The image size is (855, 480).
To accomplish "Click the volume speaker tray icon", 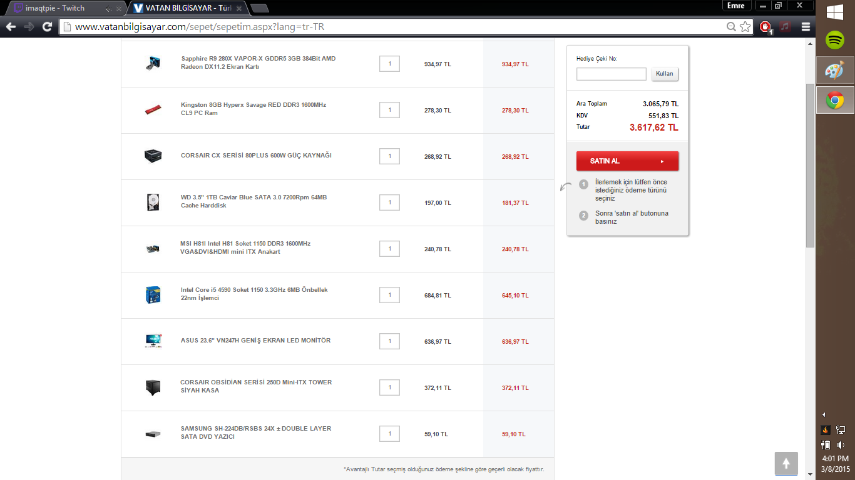I will (841, 445).
